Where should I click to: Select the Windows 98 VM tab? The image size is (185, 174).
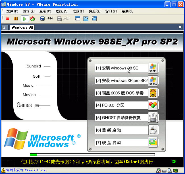point(22,27)
